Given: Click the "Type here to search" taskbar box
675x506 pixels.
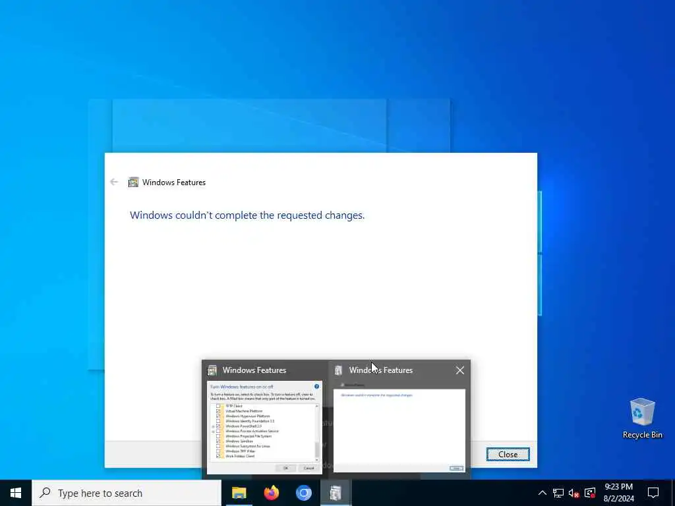Looking at the screenshot, I should point(127,493).
